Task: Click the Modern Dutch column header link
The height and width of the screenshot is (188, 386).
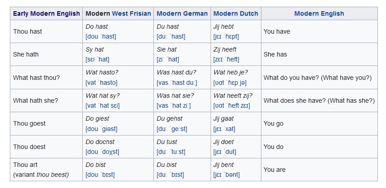Action: (236, 13)
